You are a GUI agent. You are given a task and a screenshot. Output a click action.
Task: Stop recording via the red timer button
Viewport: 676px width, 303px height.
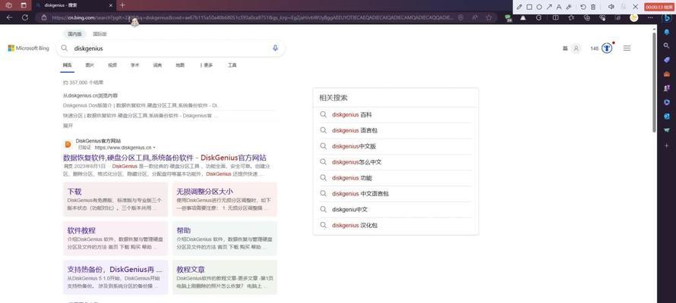659,7
